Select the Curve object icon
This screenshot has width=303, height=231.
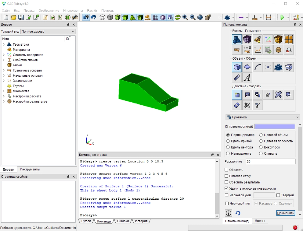(258, 67)
